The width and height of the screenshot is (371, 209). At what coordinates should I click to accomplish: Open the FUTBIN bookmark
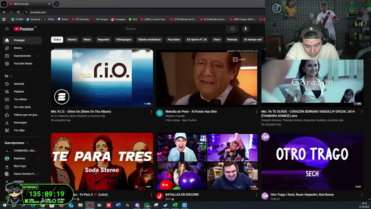(17, 19)
